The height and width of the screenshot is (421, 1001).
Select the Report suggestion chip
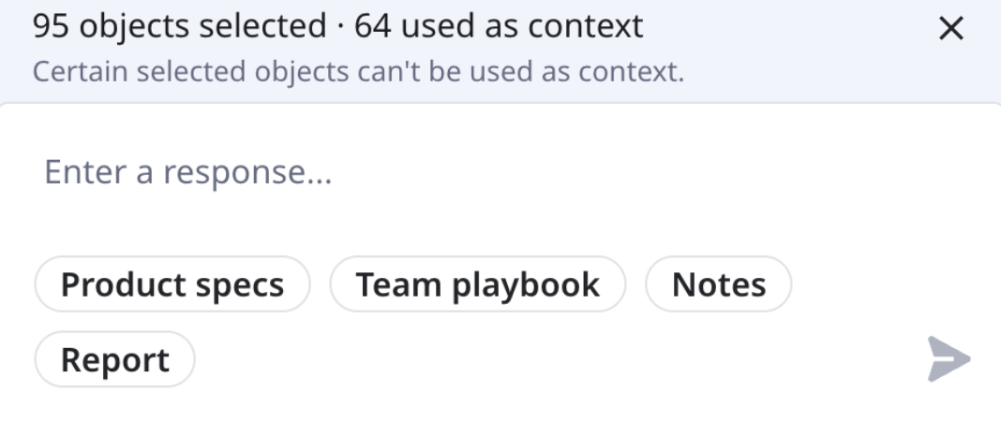coord(115,359)
